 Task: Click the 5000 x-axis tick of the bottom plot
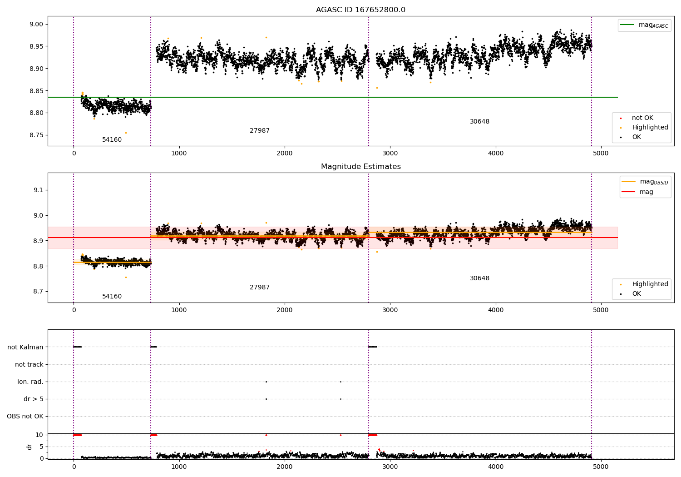tap(601, 467)
